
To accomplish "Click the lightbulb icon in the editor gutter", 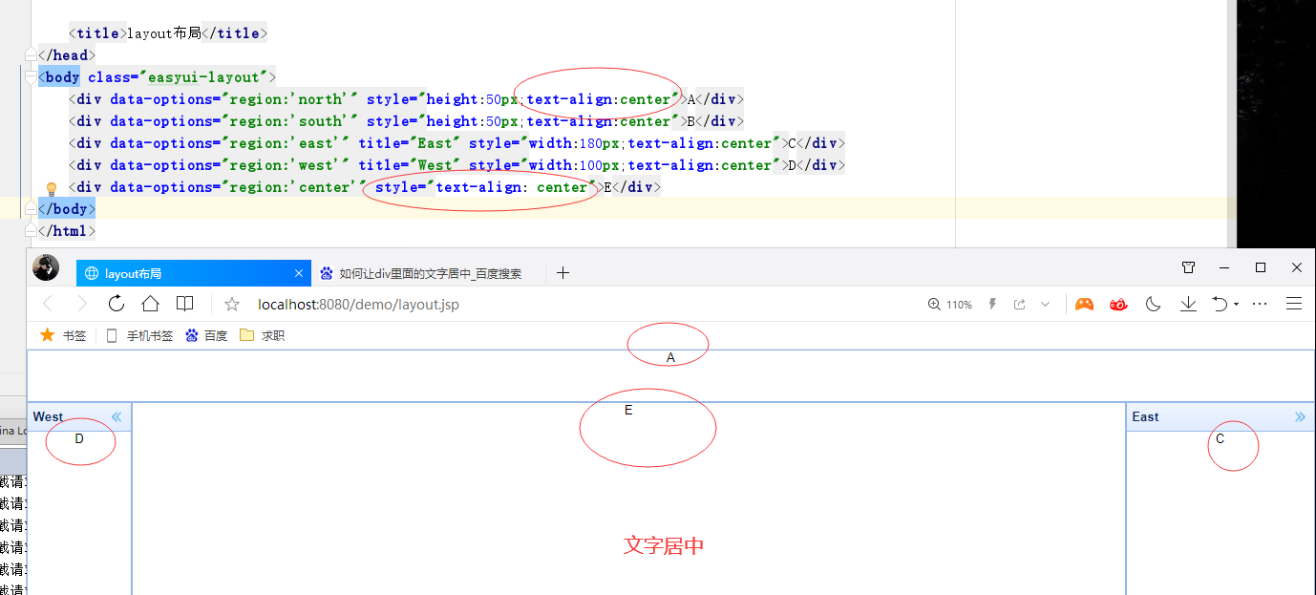I will 52,186.
